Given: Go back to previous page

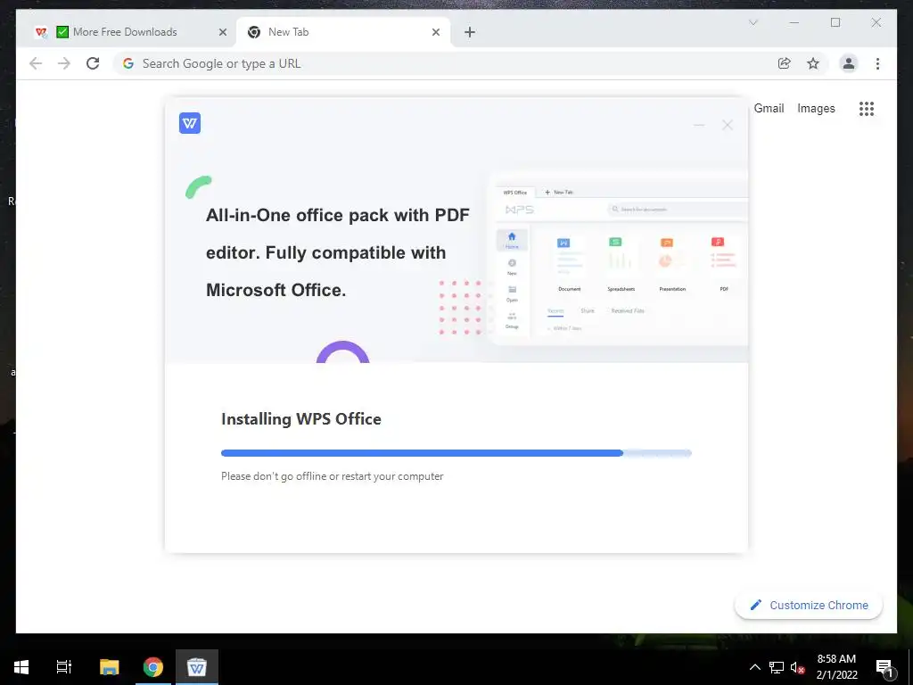Looking at the screenshot, I should (36, 63).
